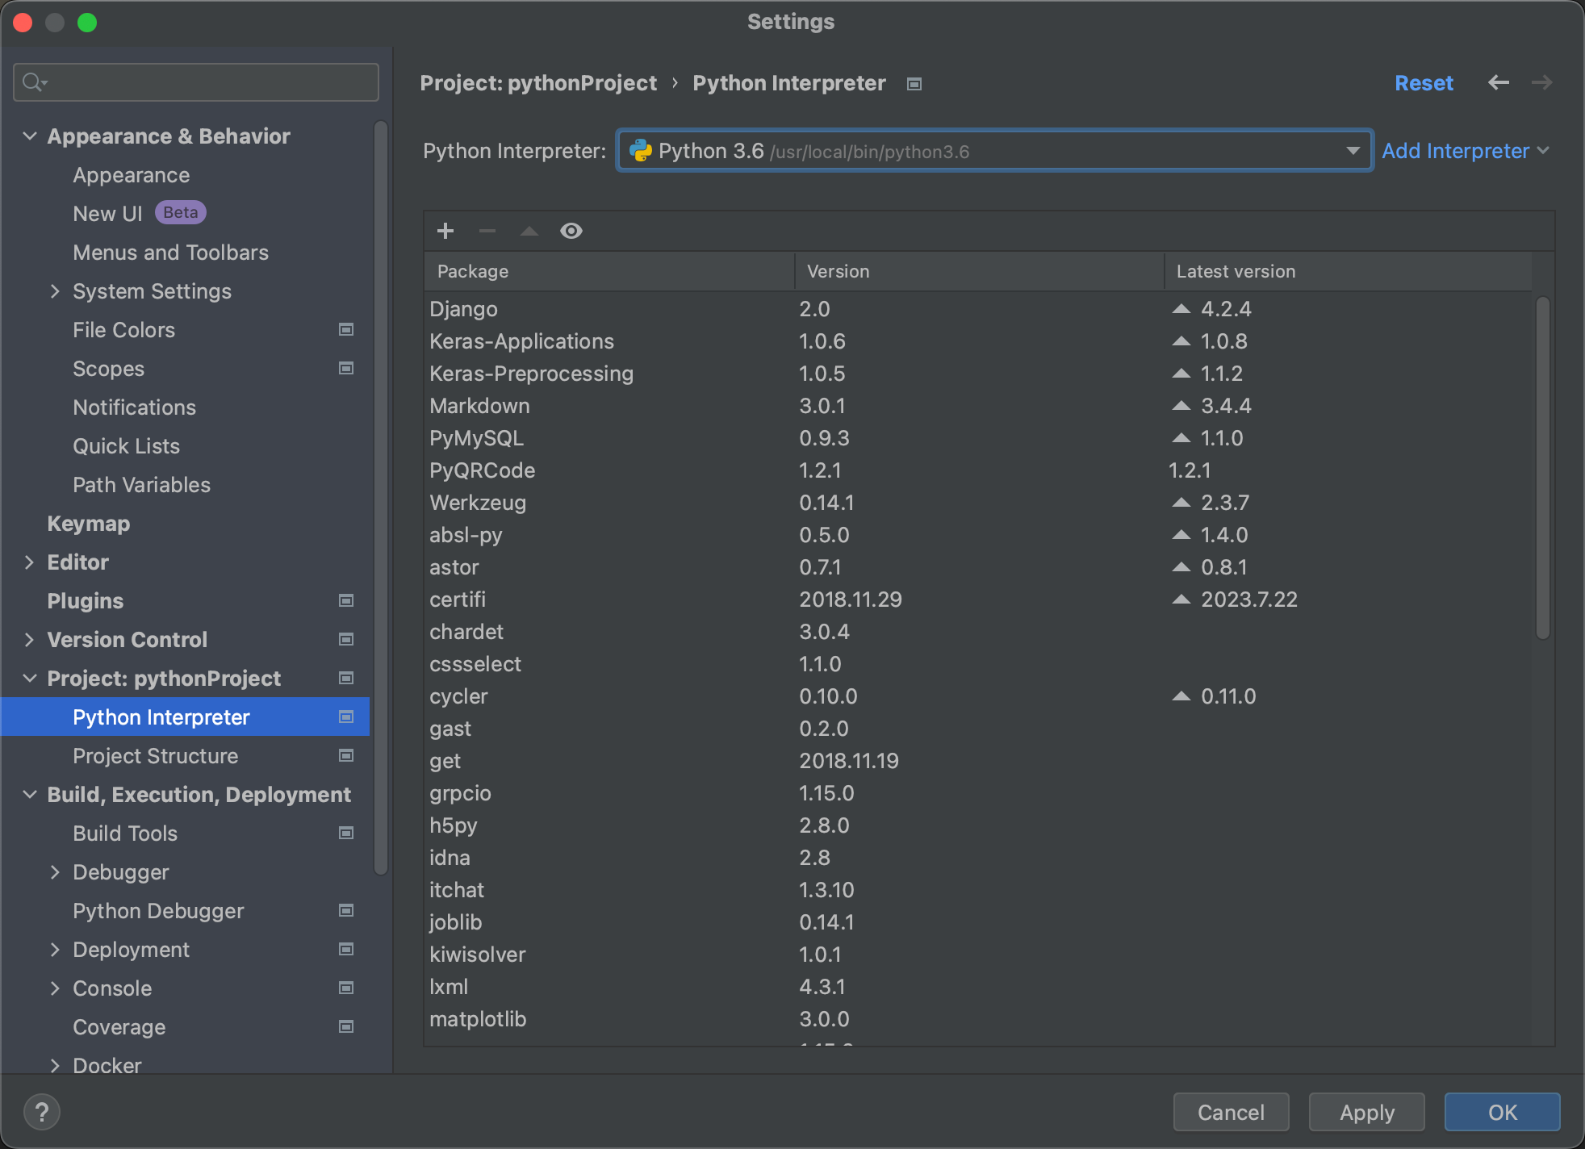Click the settings icon next to Plugins
The width and height of the screenshot is (1585, 1149).
click(x=345, y=600)
